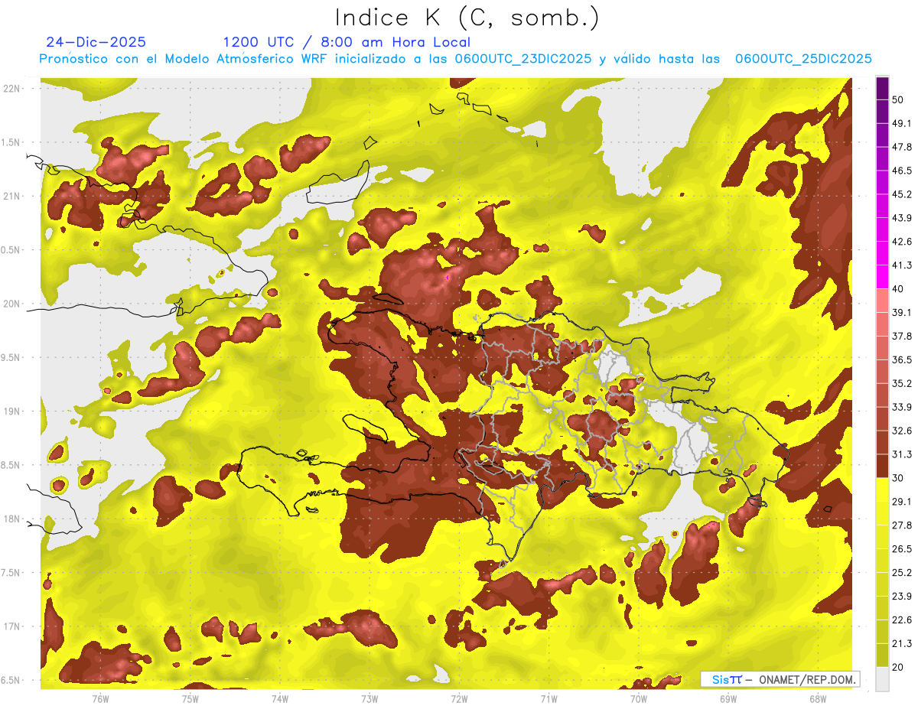Click the "73W" longitude label
Screen dimensions: 918x709
[x=369, y=699]
